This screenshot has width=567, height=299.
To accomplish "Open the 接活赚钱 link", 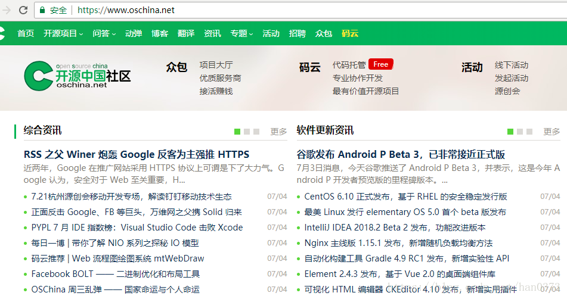I will [x=216, y=91].
